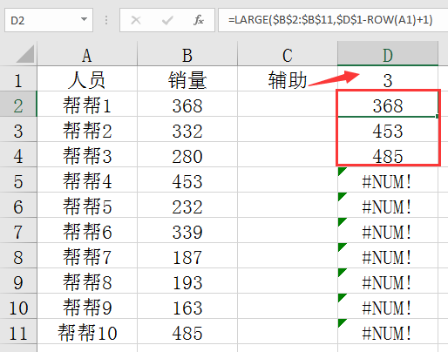The height and width of the screenshot is (352, 448).
Task: Click the Name Box showing D2
Action: point(49,20)
